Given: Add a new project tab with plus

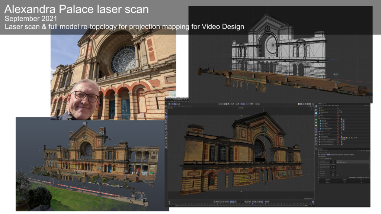Looking at the screenshot, I should 187,100.
